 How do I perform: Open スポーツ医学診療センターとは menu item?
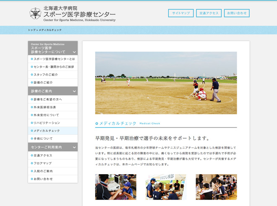53,59
